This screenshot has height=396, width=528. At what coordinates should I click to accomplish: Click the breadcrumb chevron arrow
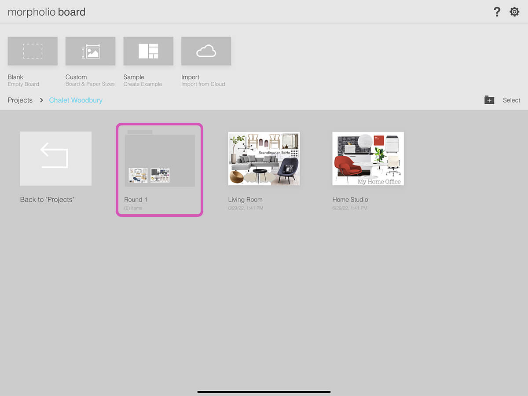click(41, 100)
